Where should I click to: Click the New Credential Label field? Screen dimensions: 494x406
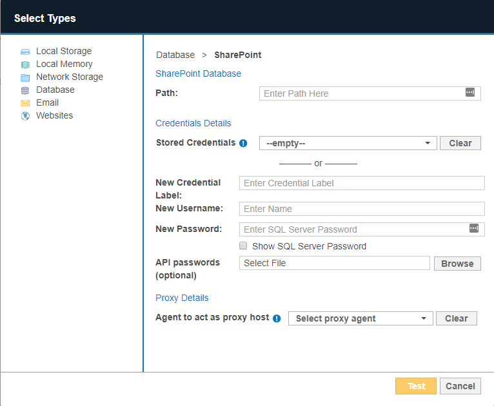361,183
